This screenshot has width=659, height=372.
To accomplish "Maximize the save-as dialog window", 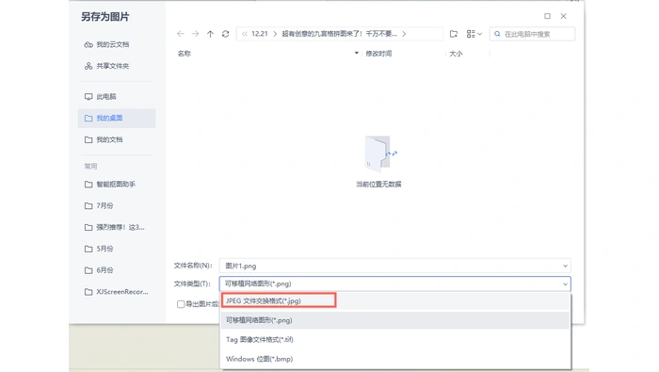I will coord(547,16).
